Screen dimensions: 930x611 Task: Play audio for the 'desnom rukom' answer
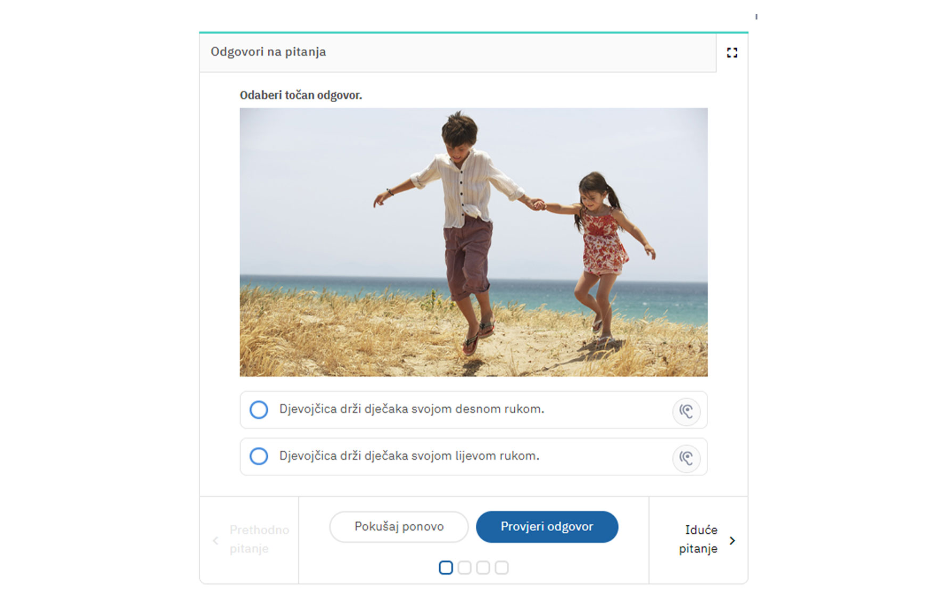click(686, 411)
